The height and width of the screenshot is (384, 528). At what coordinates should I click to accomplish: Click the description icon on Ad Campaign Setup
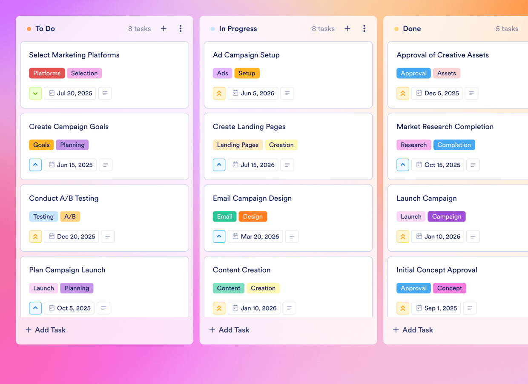(287, 93)
